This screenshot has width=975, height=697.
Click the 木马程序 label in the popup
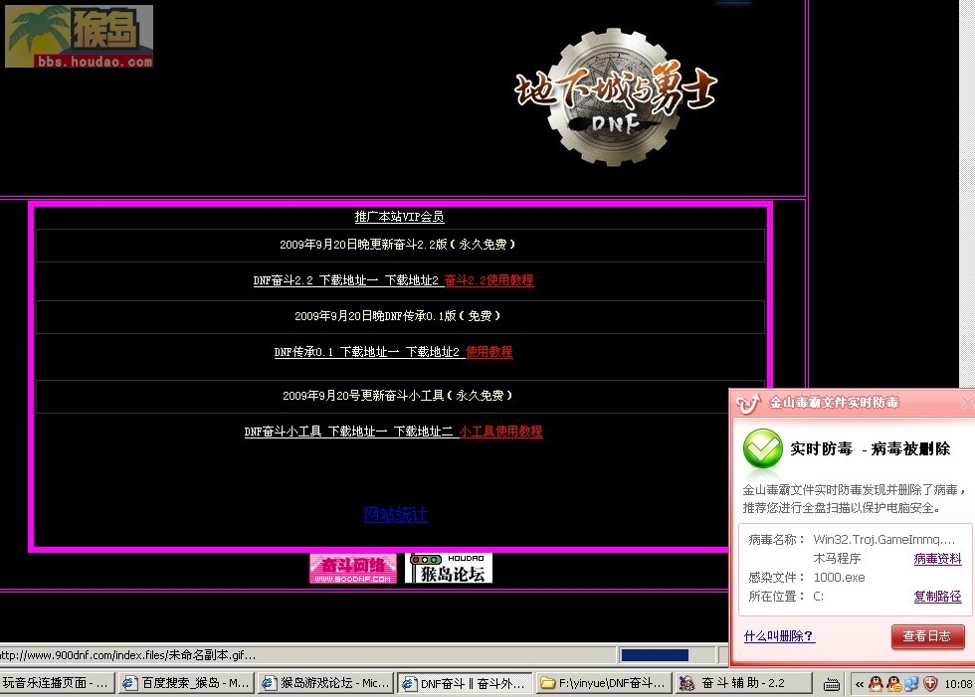pyautogui.click(x=837, y=559)
